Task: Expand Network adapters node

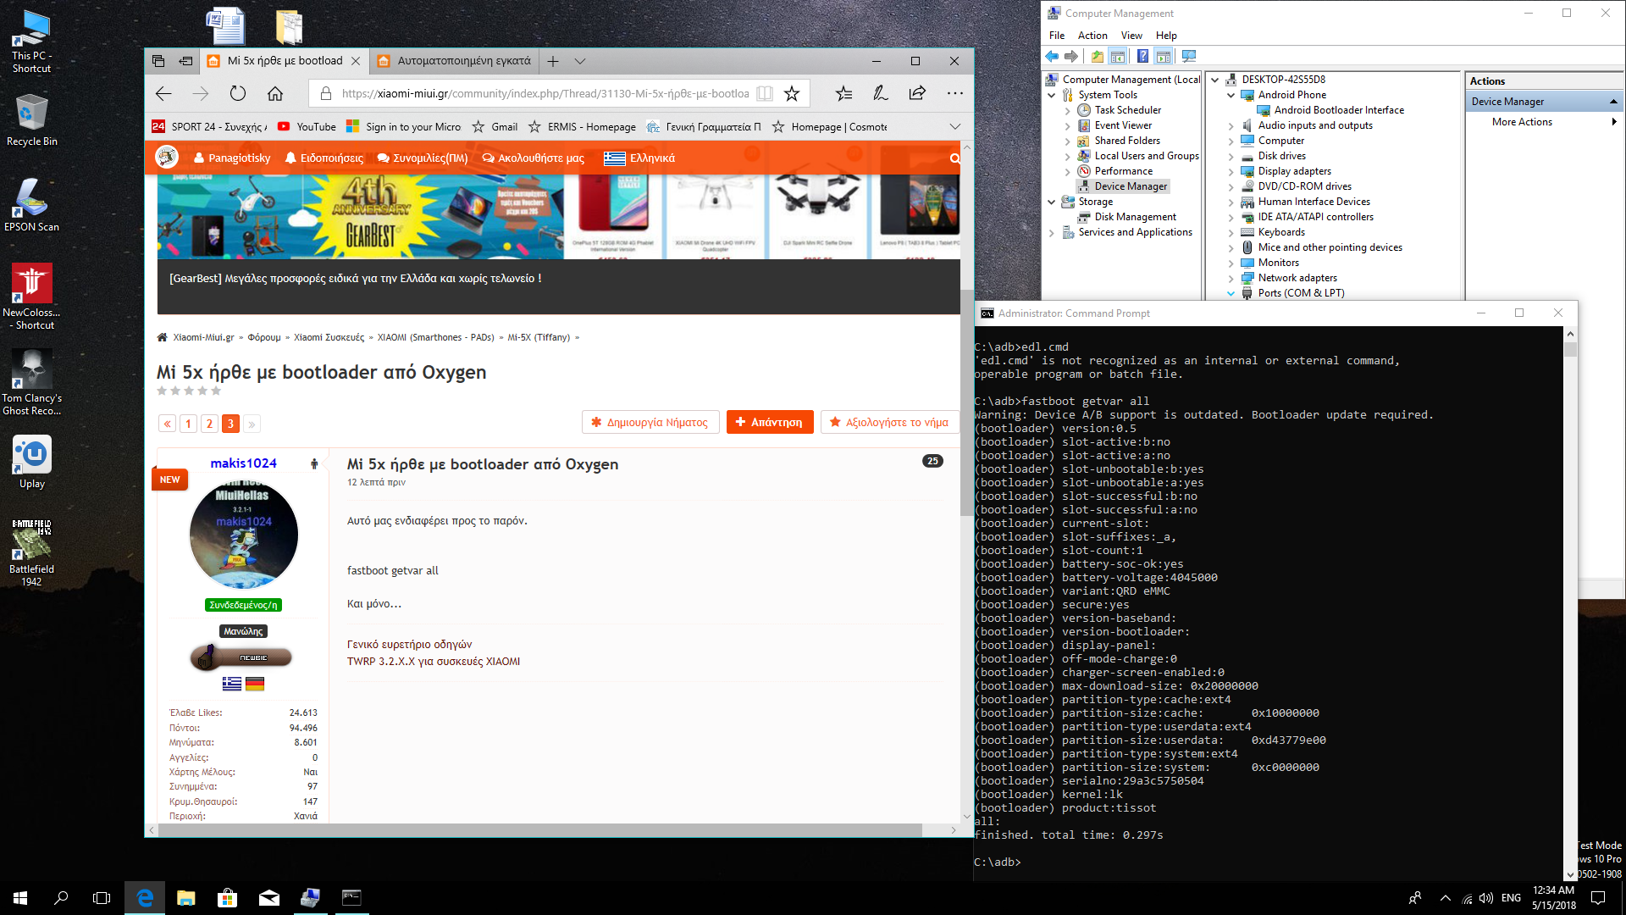Action: click(1231, 279)
